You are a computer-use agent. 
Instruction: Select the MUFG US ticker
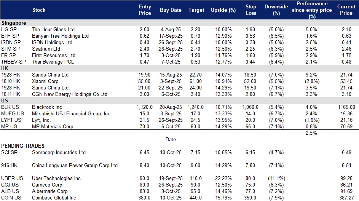(x=13, y=113)
